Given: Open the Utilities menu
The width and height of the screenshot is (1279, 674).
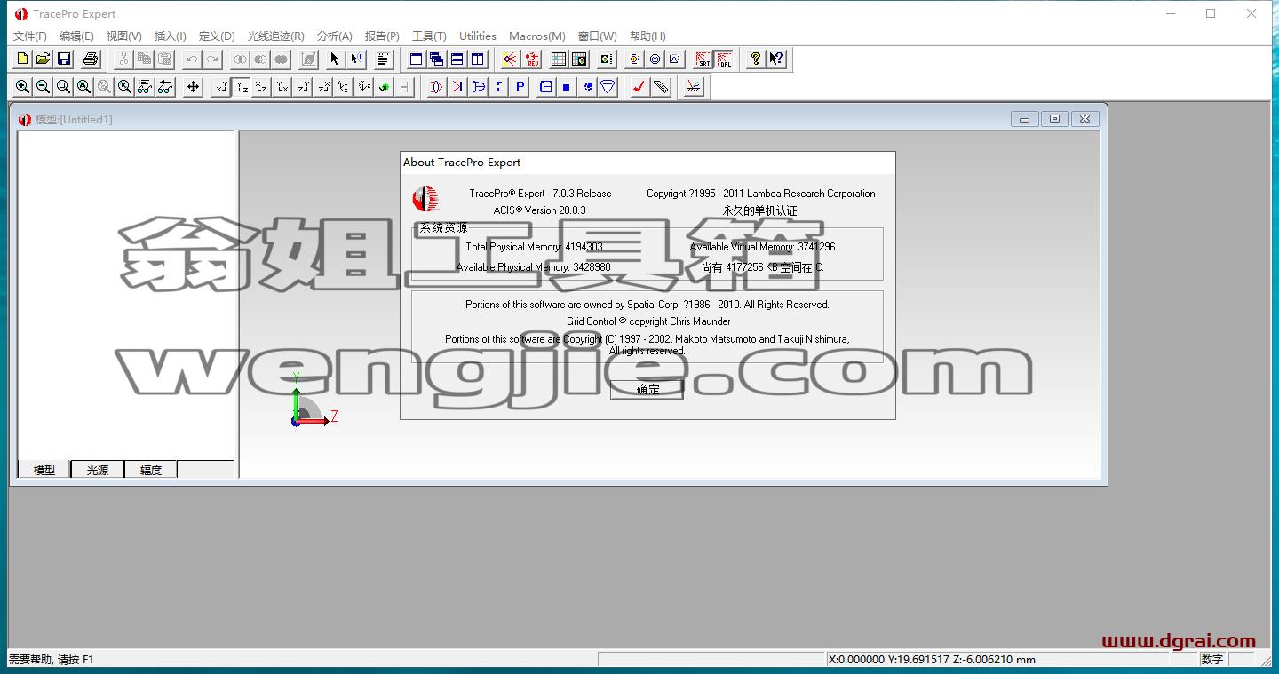Looking at the screenshot, I should (x=477, y=36).
